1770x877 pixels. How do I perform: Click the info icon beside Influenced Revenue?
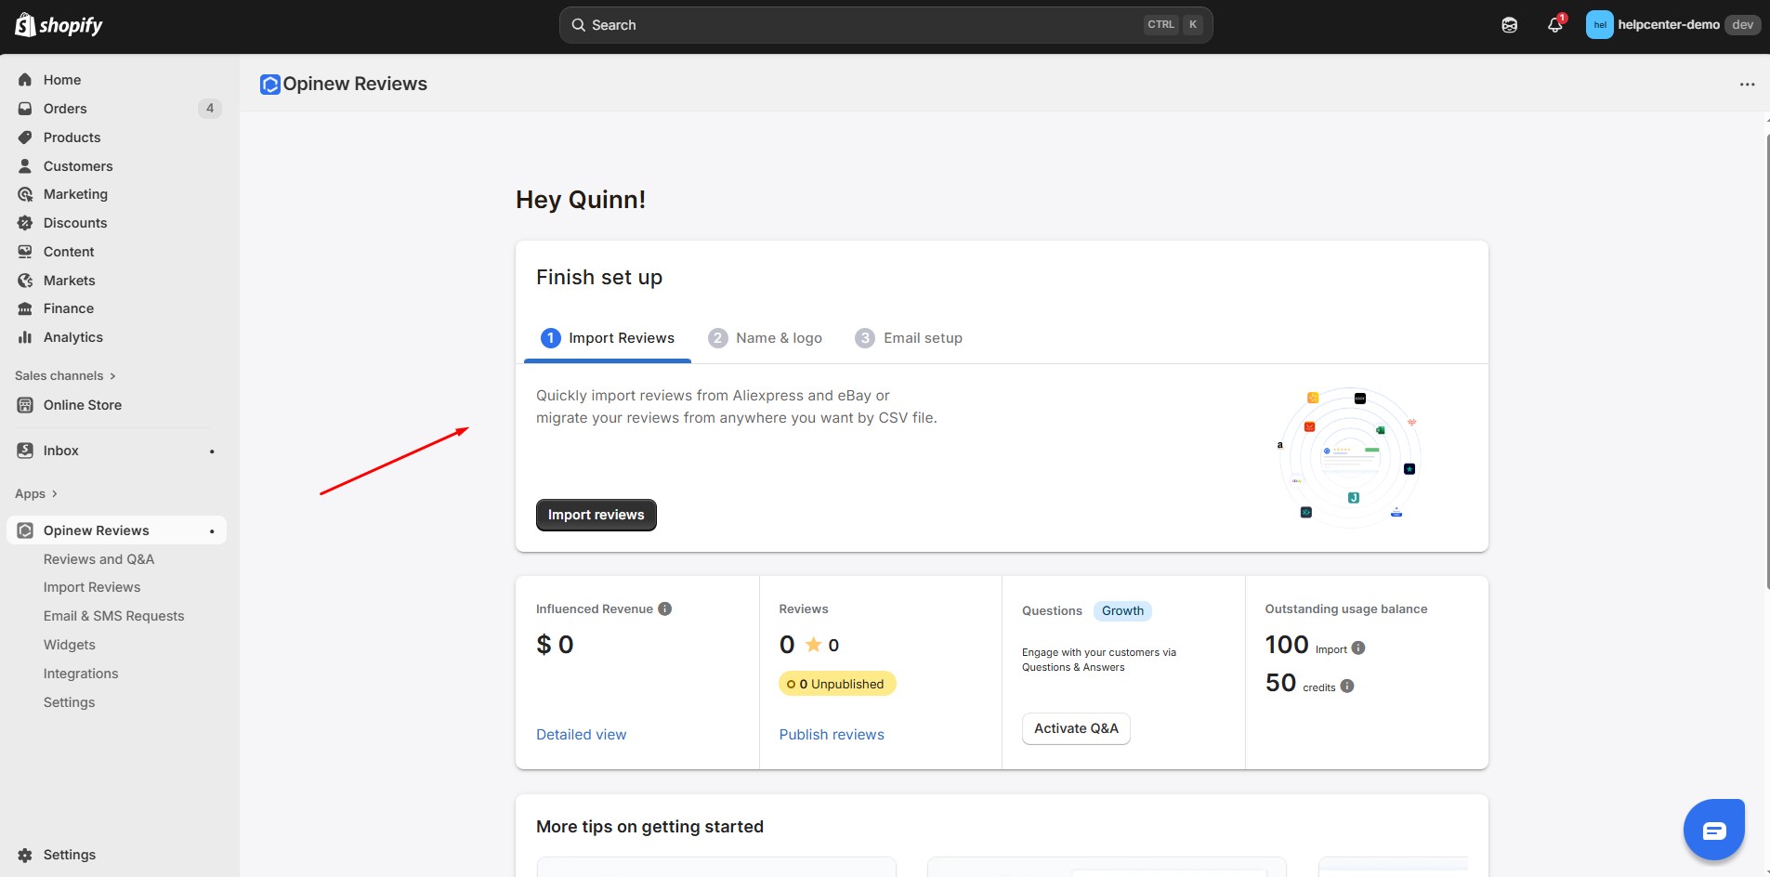pyautogui.click(x=664, y=609)
